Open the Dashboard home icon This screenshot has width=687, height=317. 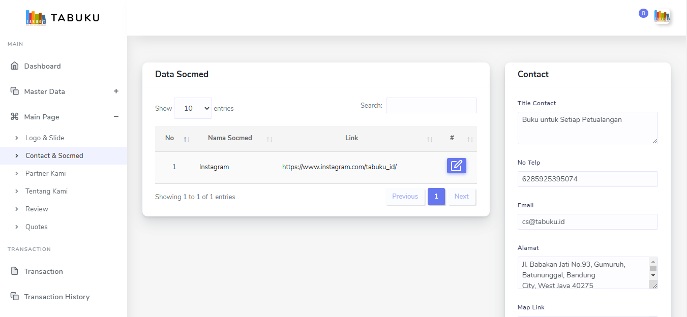point(15,66)
